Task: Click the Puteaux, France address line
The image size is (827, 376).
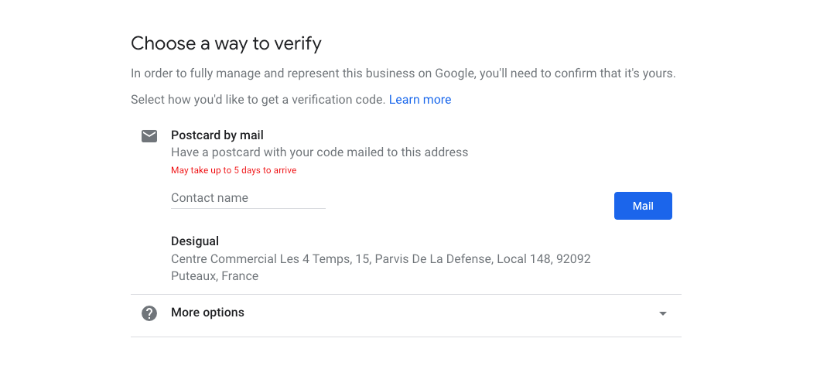Action: (214, 275)
